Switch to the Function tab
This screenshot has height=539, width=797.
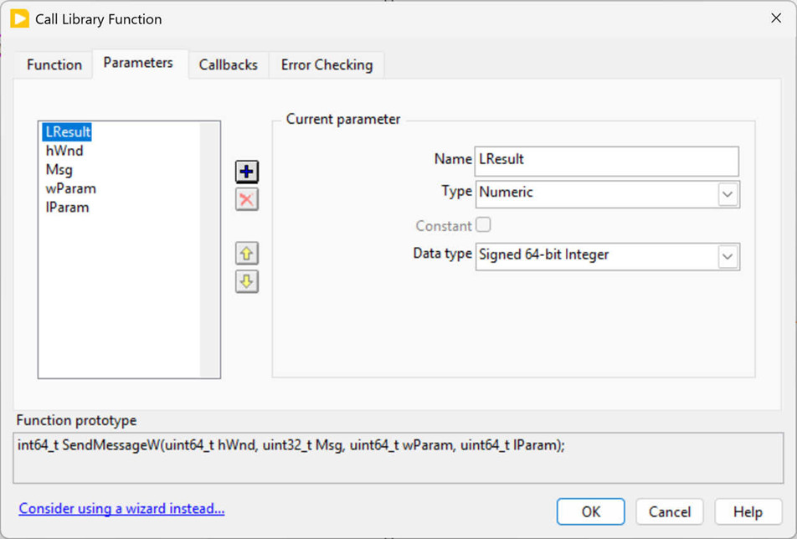click(x=54, y=64)
